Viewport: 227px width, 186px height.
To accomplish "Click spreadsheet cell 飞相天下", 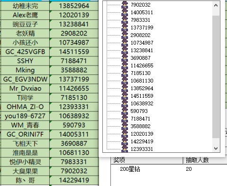I will pyautogui.click(x=25, y=144).
